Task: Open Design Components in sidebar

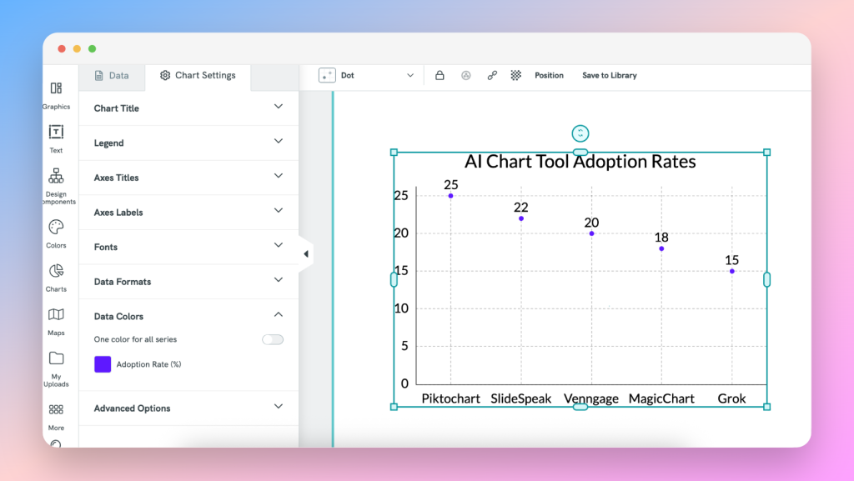Action: click(56, 186)
